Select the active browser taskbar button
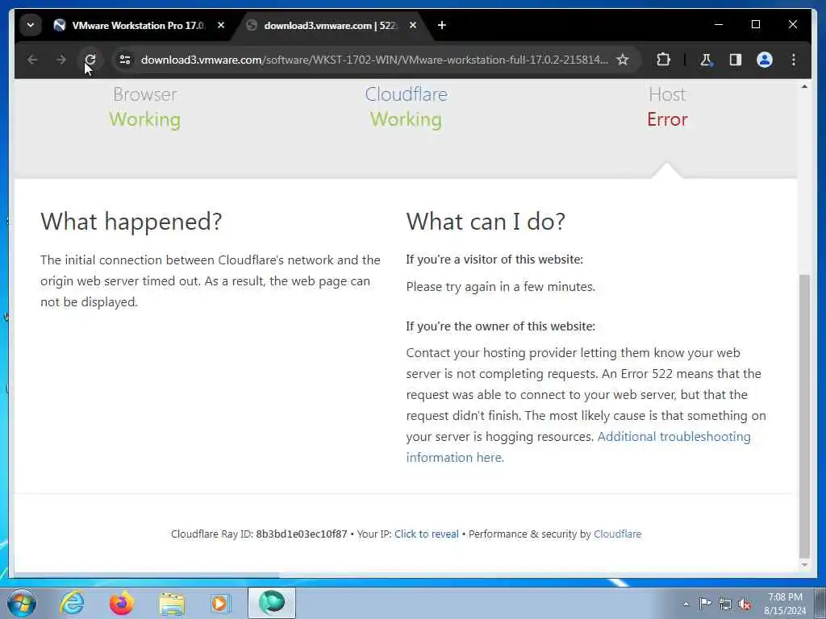 coord(271,603)
